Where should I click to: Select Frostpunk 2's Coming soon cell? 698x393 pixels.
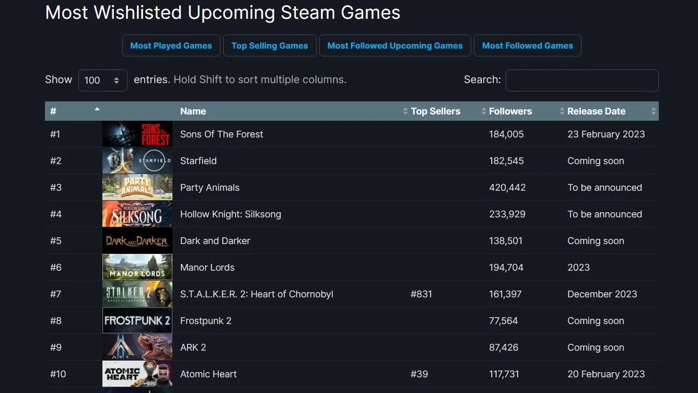point(596,321)
